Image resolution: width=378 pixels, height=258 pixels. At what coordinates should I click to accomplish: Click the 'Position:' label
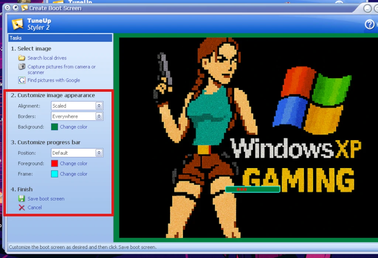[27, 153]
